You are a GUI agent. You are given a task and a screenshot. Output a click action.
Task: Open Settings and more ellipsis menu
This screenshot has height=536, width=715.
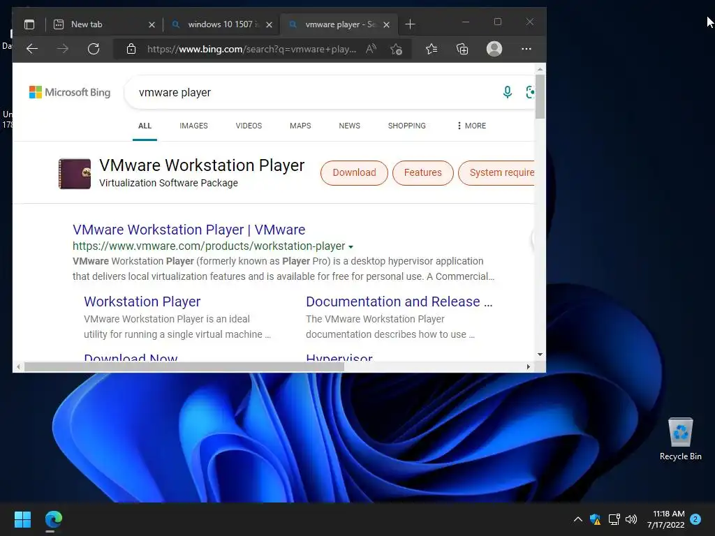(x=526, y=49)
